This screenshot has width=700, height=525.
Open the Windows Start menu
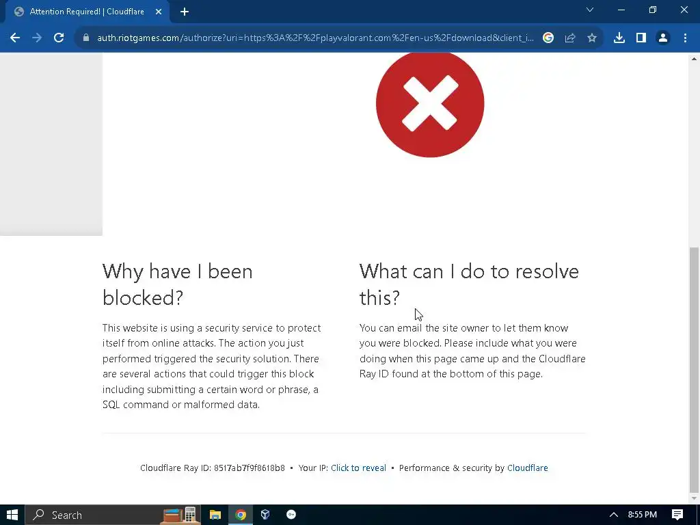[12, 515]
